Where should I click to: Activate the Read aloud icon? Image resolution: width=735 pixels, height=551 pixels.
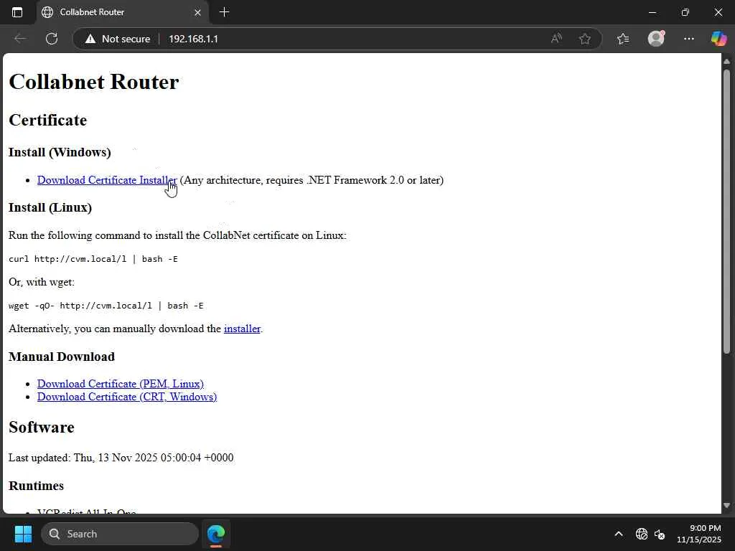pyautogui.click(x=556, y=39)
